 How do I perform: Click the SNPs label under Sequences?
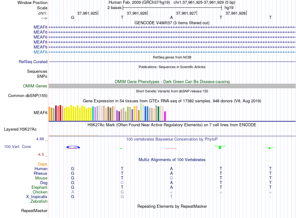[42, 76]
